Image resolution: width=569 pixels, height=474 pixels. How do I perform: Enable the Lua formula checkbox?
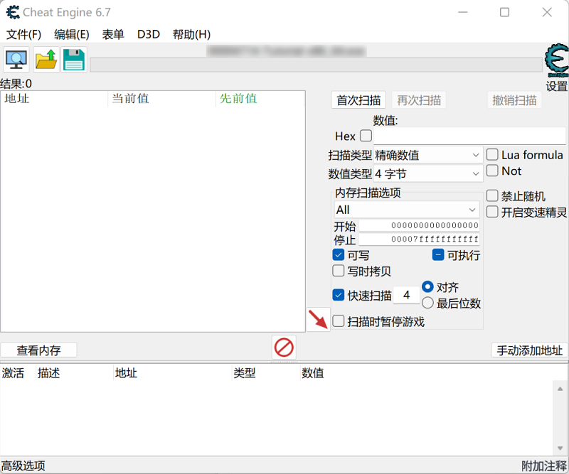[491, 154]
